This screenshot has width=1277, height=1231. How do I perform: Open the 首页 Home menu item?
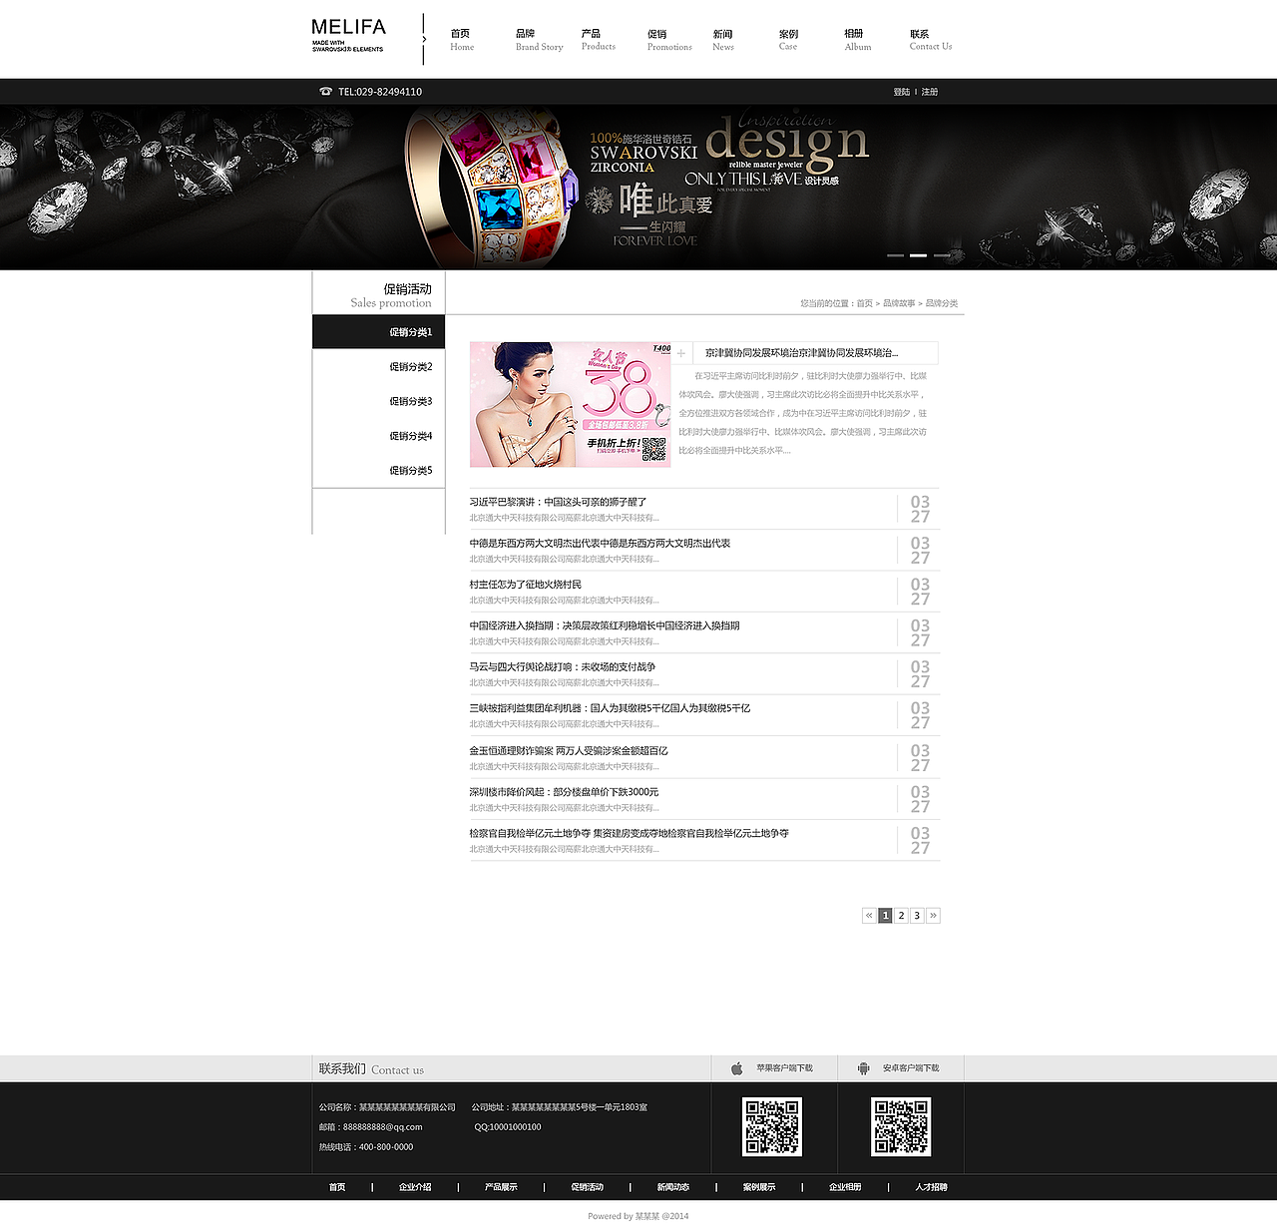(462, 40)
